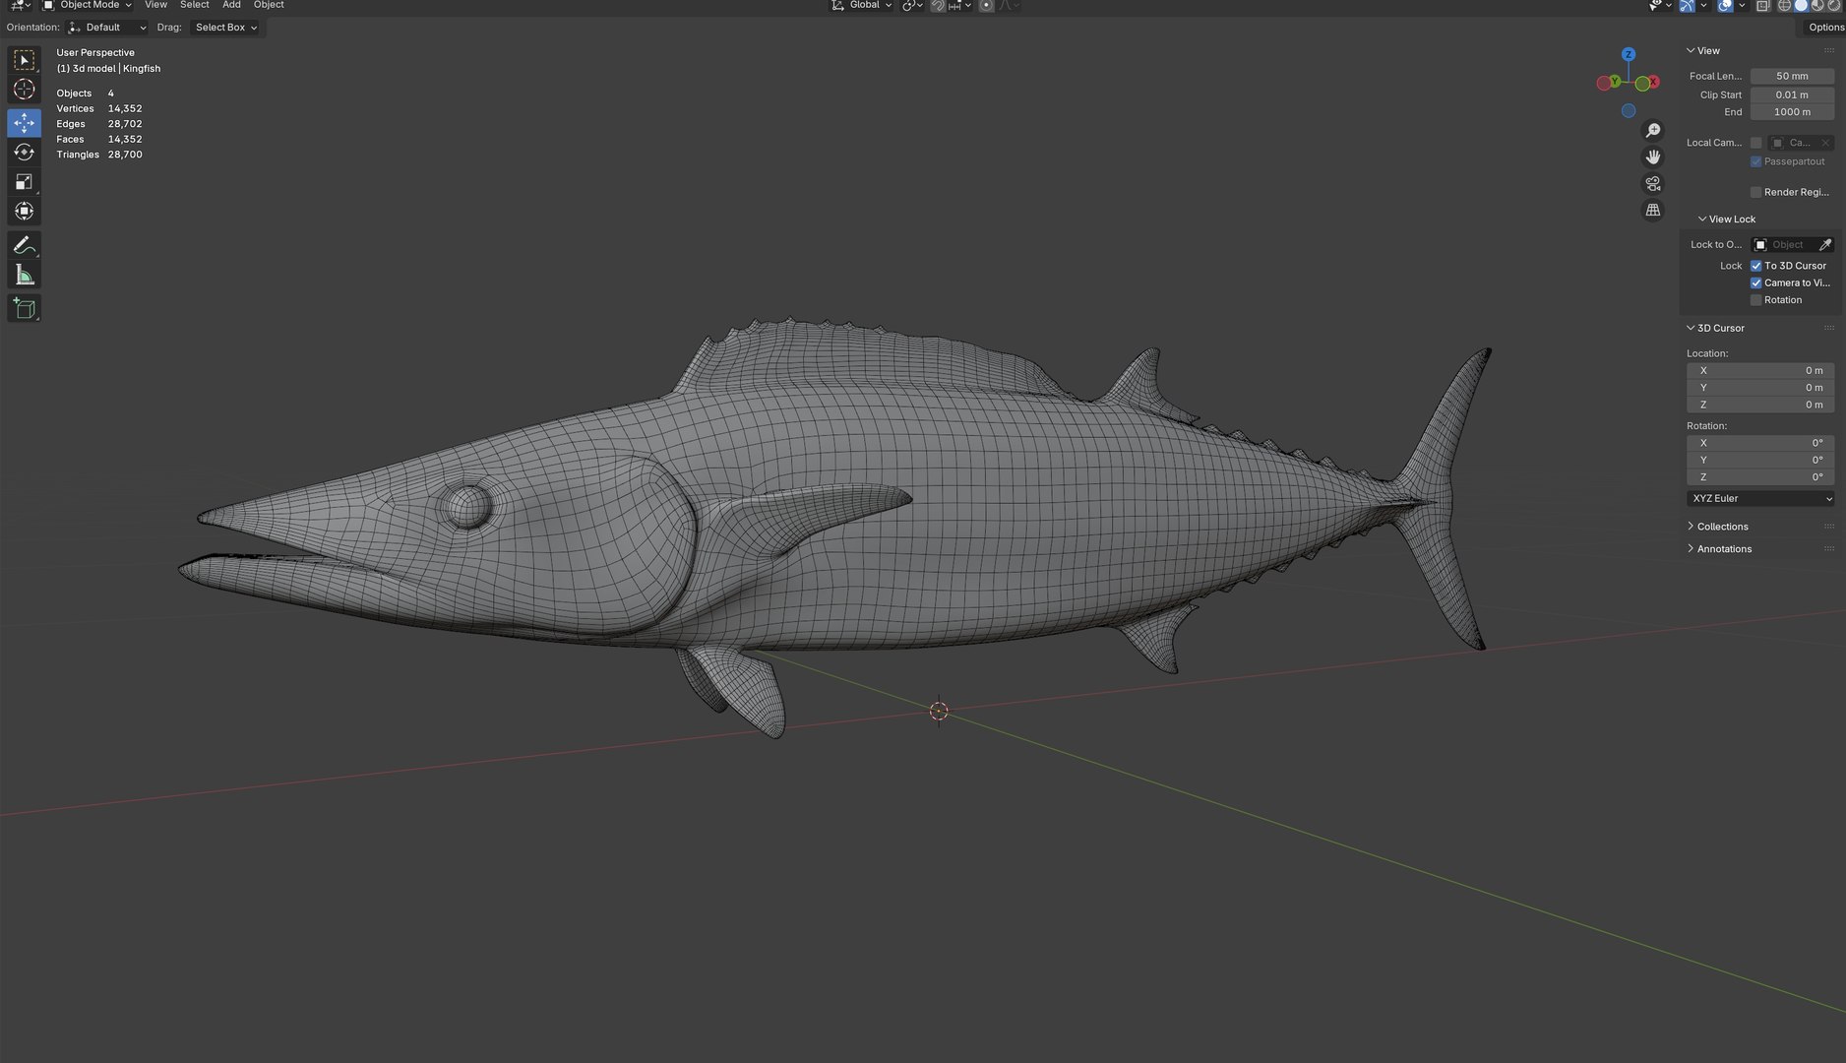The width and height of the screenshot is (1846, 1063).
Task: Activate the Transform tool
Action: 25,212
